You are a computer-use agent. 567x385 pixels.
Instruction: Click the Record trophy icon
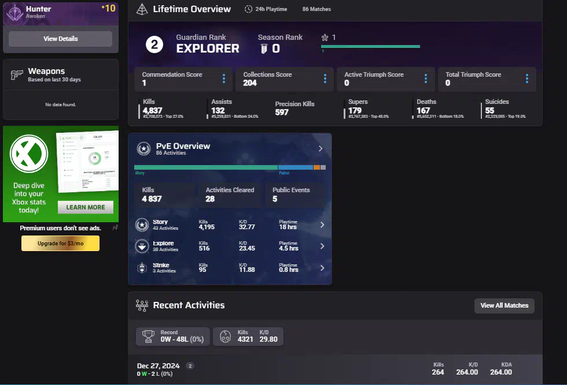[x=148, y=337]
